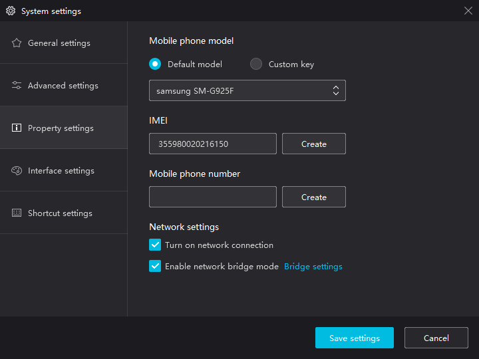Click the Interface settings palette icon
This screenshot has width=479, height=359.
(17, 171)
